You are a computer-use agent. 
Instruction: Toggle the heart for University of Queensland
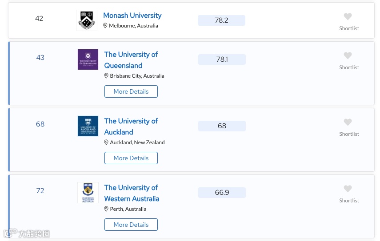click(x=348, y=56)
